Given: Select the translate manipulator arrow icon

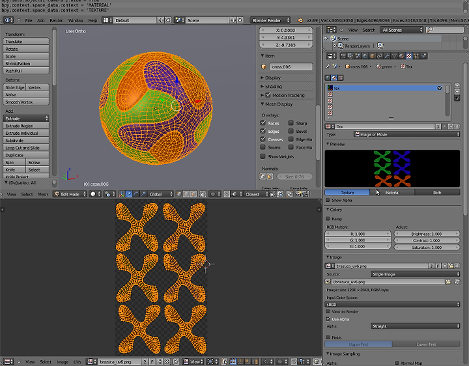Looking at the screenshot, I should (x=129, y=194).
